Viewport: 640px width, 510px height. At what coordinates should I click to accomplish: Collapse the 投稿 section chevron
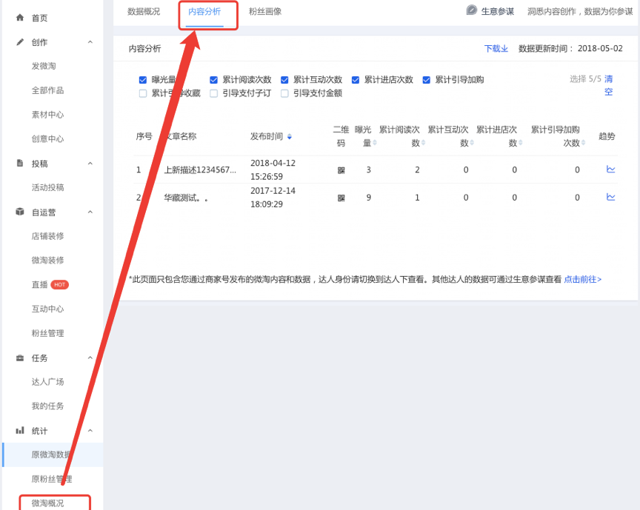pyautogui.click(x=90, y=163)
